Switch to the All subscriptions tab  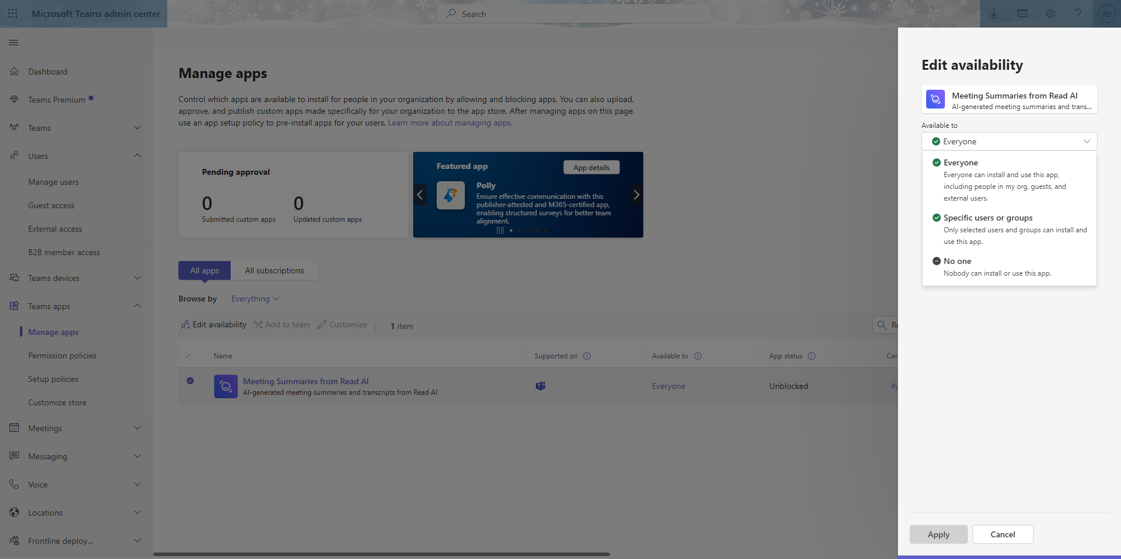pos(275,270)
